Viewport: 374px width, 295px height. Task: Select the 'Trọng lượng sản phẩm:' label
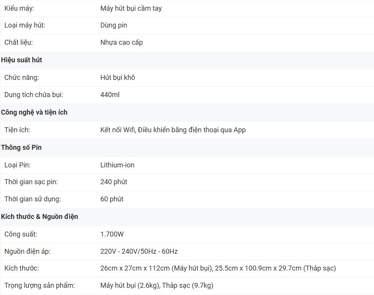coord(39,285)
